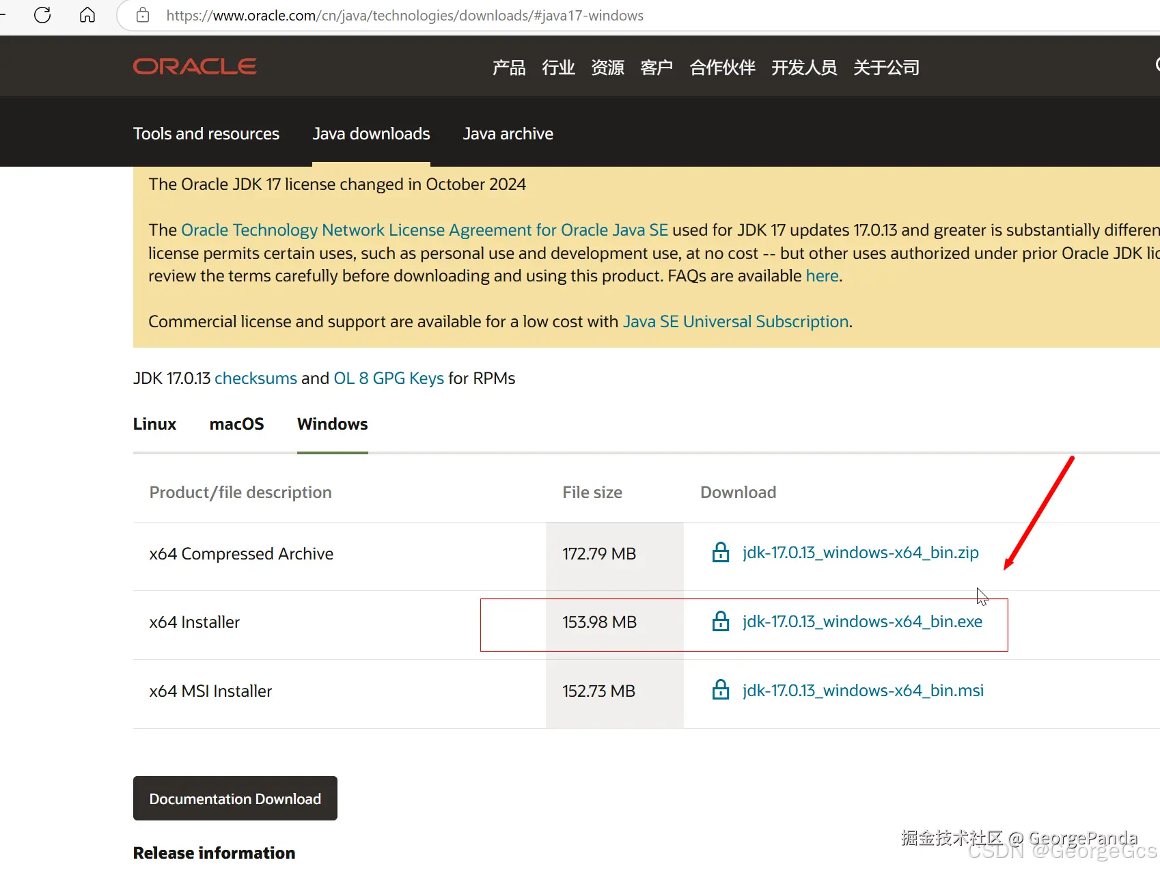
Task: Select the Windows downloads tab
Action: (333, 424)
